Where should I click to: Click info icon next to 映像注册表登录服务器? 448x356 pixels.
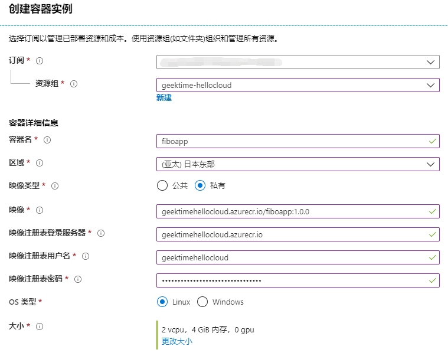(x=101, y=233)
